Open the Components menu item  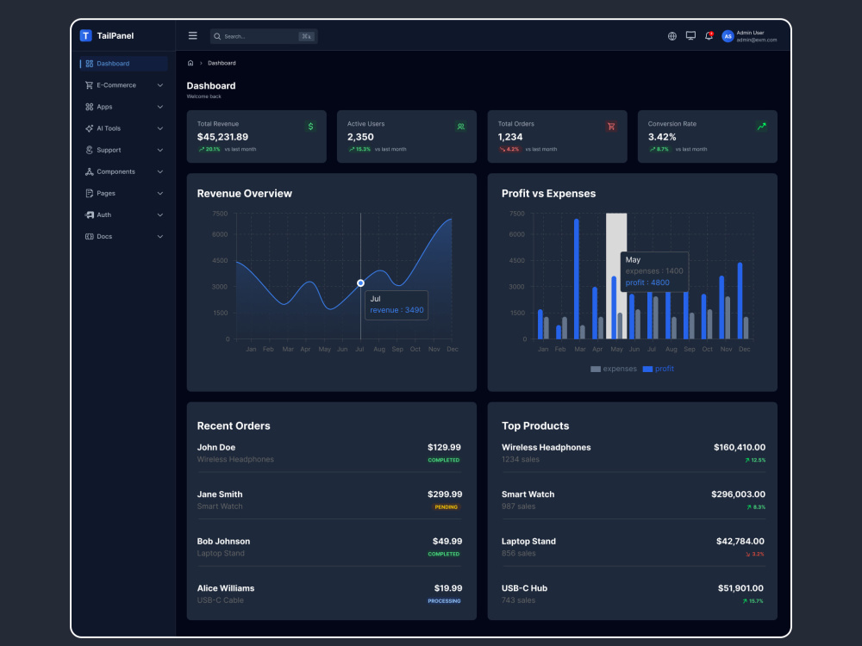click(123, 171)
